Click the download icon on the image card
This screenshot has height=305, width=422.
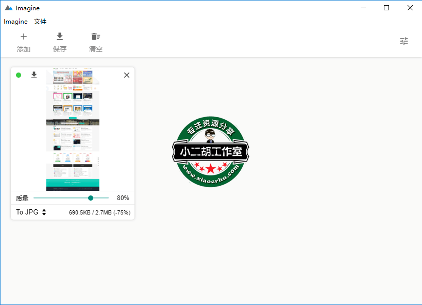coord(34,75)
